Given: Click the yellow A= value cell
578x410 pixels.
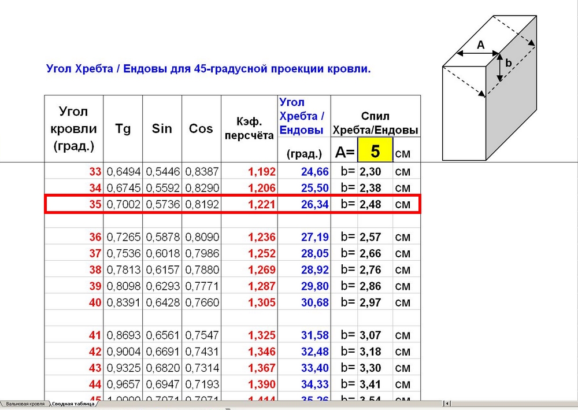Looking at the screenshot, I should (375, 152).
